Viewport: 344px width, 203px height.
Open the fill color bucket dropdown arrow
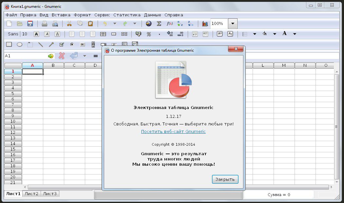pyautogui.click(x=275, y=34)
